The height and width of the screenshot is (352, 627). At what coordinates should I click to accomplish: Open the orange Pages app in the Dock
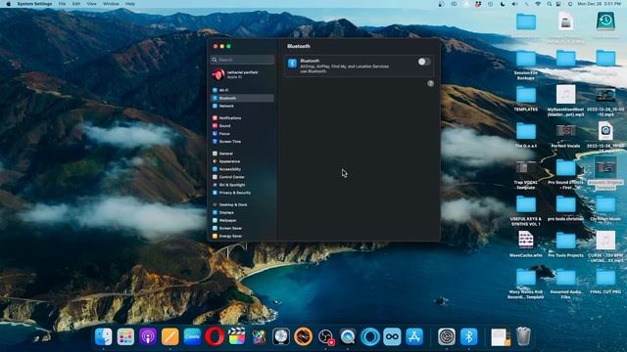click(169, 336)
